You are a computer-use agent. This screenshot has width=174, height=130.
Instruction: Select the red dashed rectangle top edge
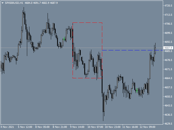[x=88, y=22]
